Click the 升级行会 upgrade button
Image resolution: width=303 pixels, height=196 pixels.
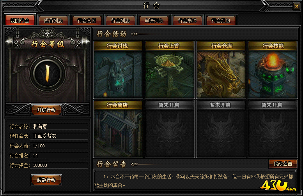point(46,110)
